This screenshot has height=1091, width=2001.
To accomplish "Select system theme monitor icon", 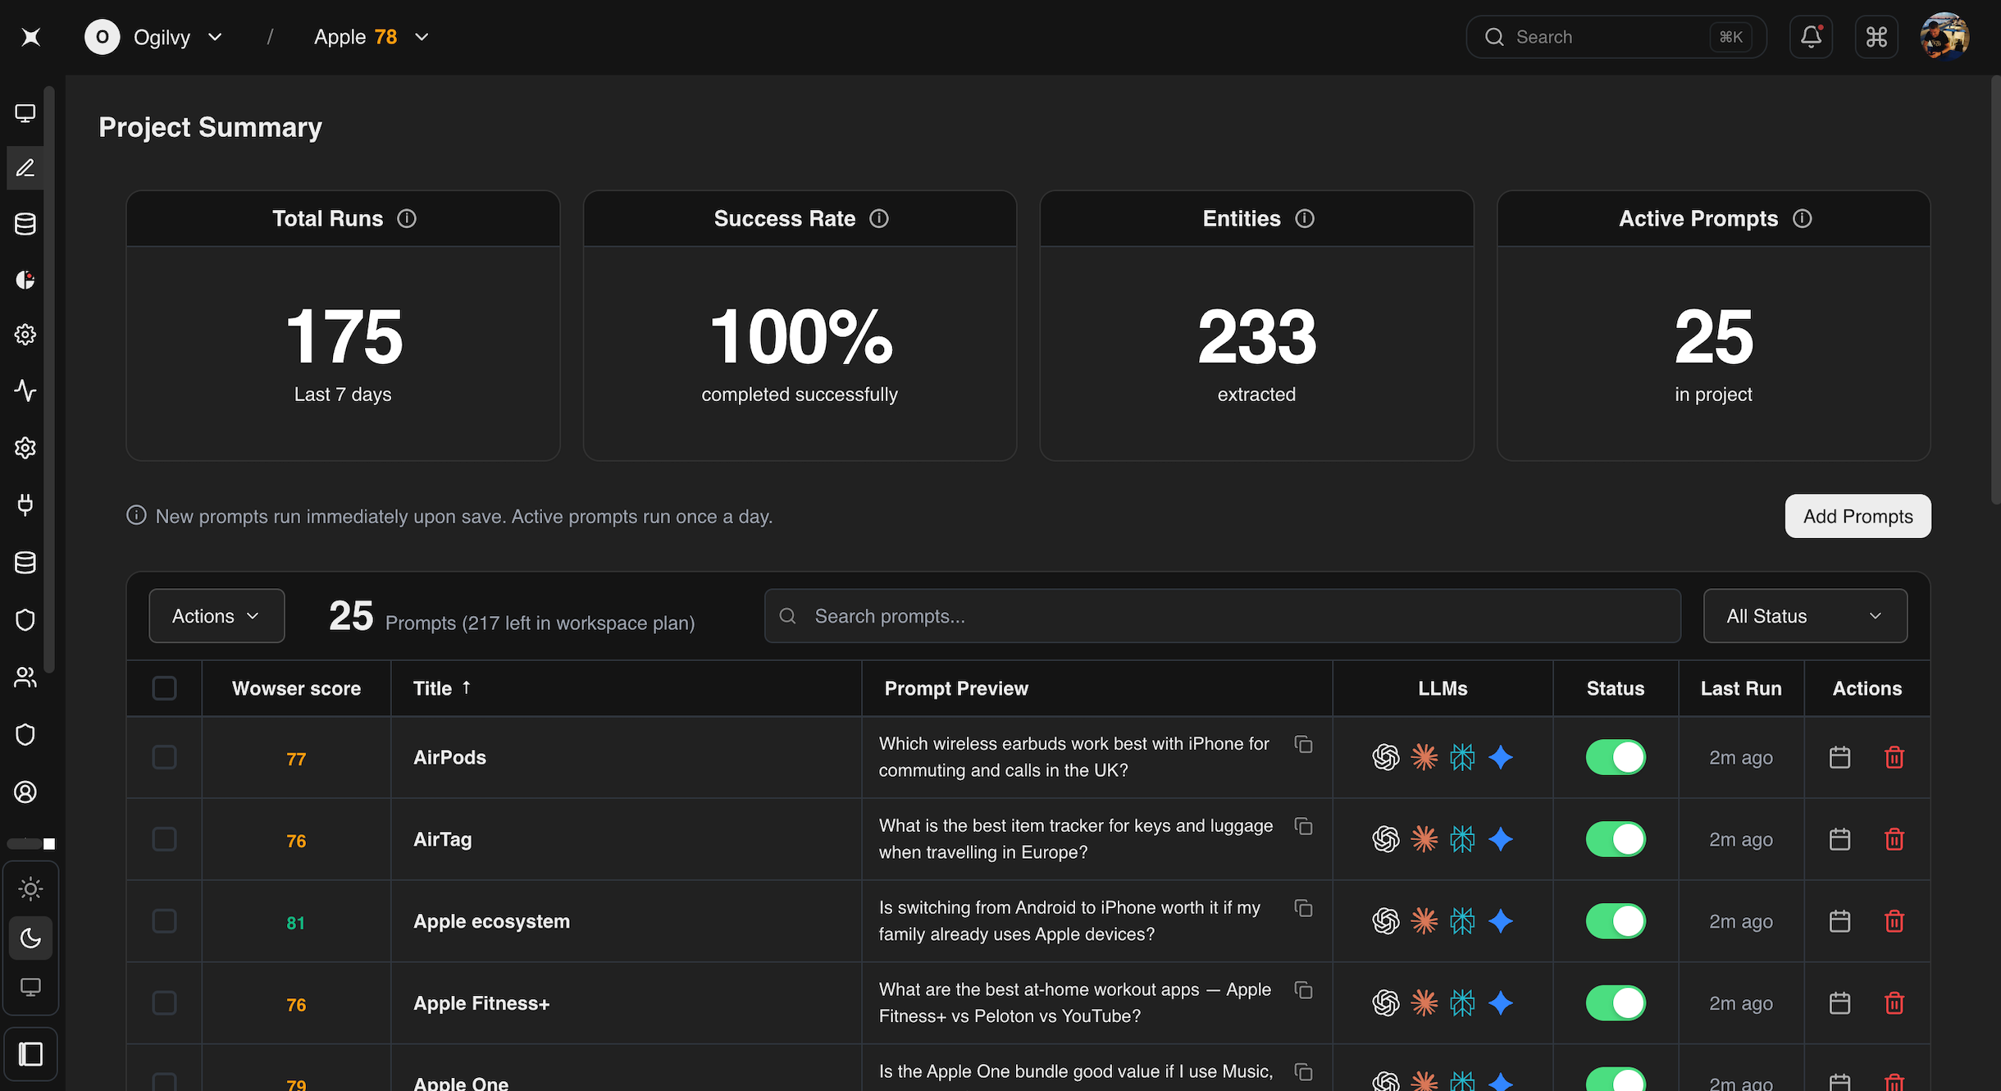I will 30,987.
